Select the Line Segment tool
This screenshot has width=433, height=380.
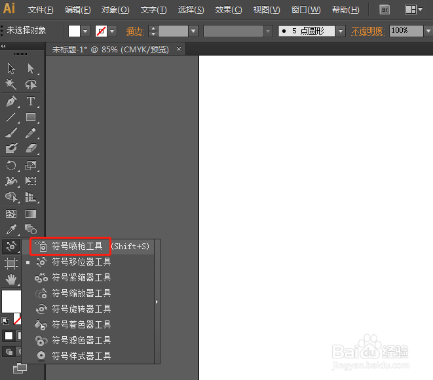[x=11, y=117]
